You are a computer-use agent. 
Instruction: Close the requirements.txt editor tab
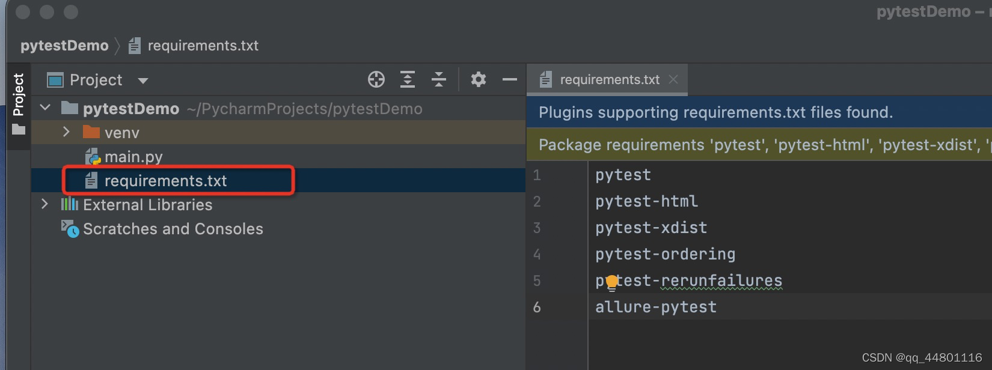pyautogui.click(x=673, y=79)
